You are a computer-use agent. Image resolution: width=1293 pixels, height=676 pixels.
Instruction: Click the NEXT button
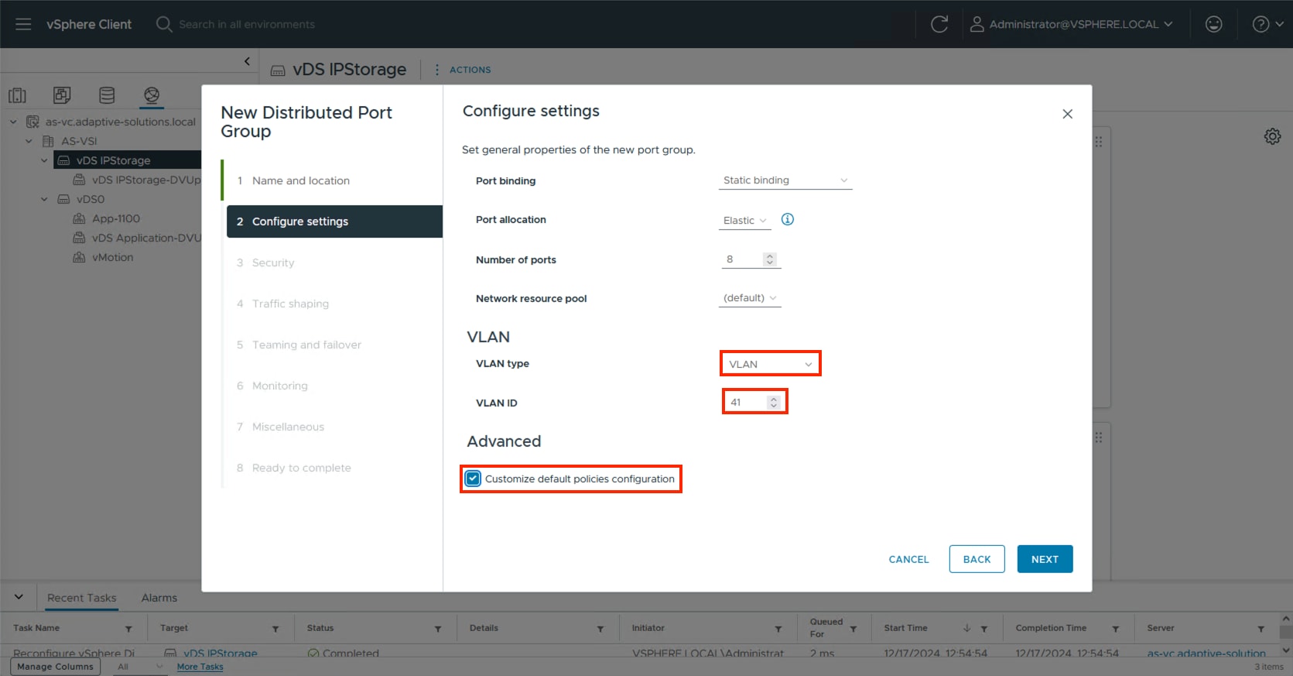[x=1045, y=559]
